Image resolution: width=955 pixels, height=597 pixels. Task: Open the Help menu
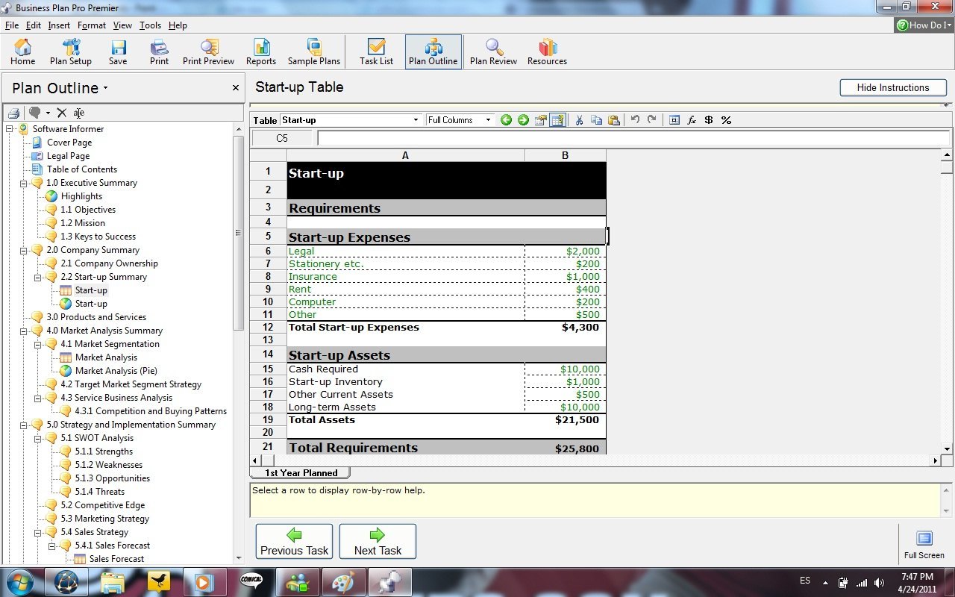pos(178,25)
